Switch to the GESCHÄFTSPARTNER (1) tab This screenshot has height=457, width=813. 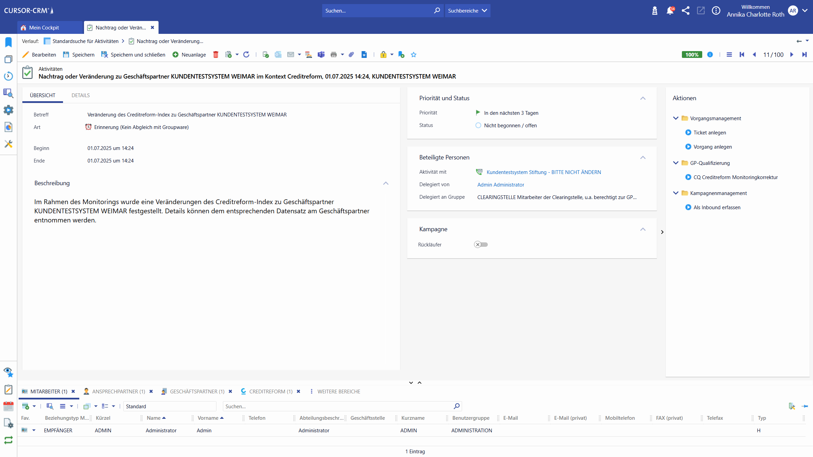click(x=197, y=391)
